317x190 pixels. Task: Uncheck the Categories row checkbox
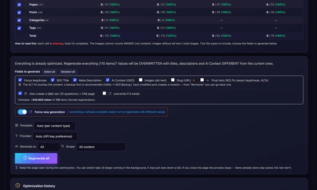pos(19,20)
